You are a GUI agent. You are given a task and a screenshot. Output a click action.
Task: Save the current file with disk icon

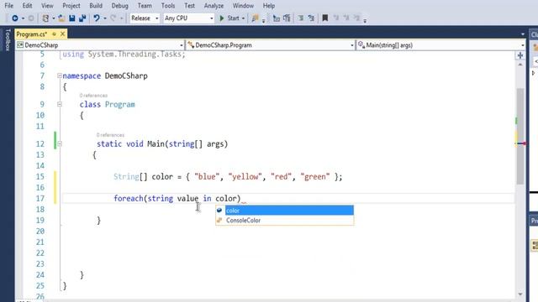click(72, 18)
